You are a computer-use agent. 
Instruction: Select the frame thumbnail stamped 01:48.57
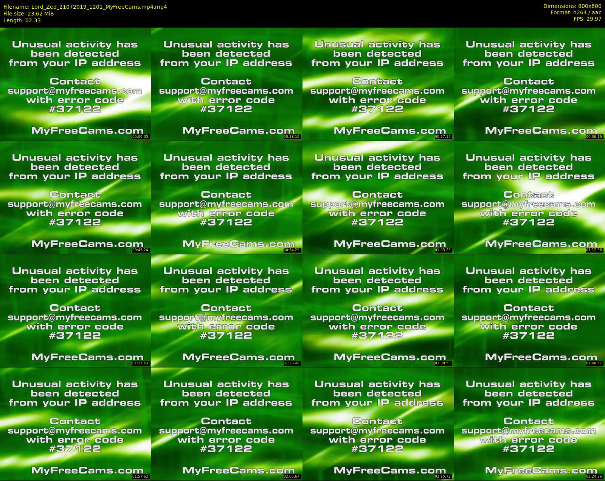[x=529, y=310]
